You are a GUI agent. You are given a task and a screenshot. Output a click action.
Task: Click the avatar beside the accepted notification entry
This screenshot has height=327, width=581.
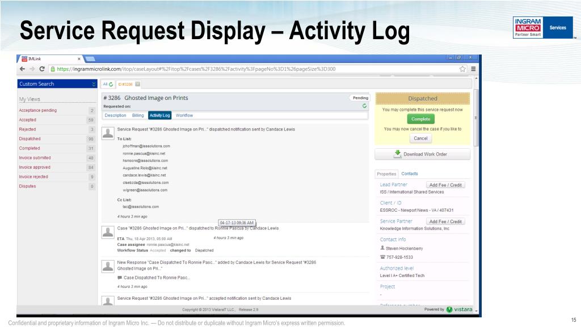108,301
